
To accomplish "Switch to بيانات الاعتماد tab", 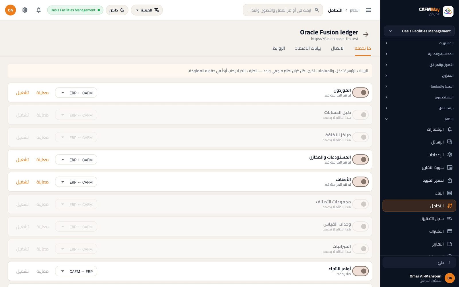I will (x=308, y=48).
